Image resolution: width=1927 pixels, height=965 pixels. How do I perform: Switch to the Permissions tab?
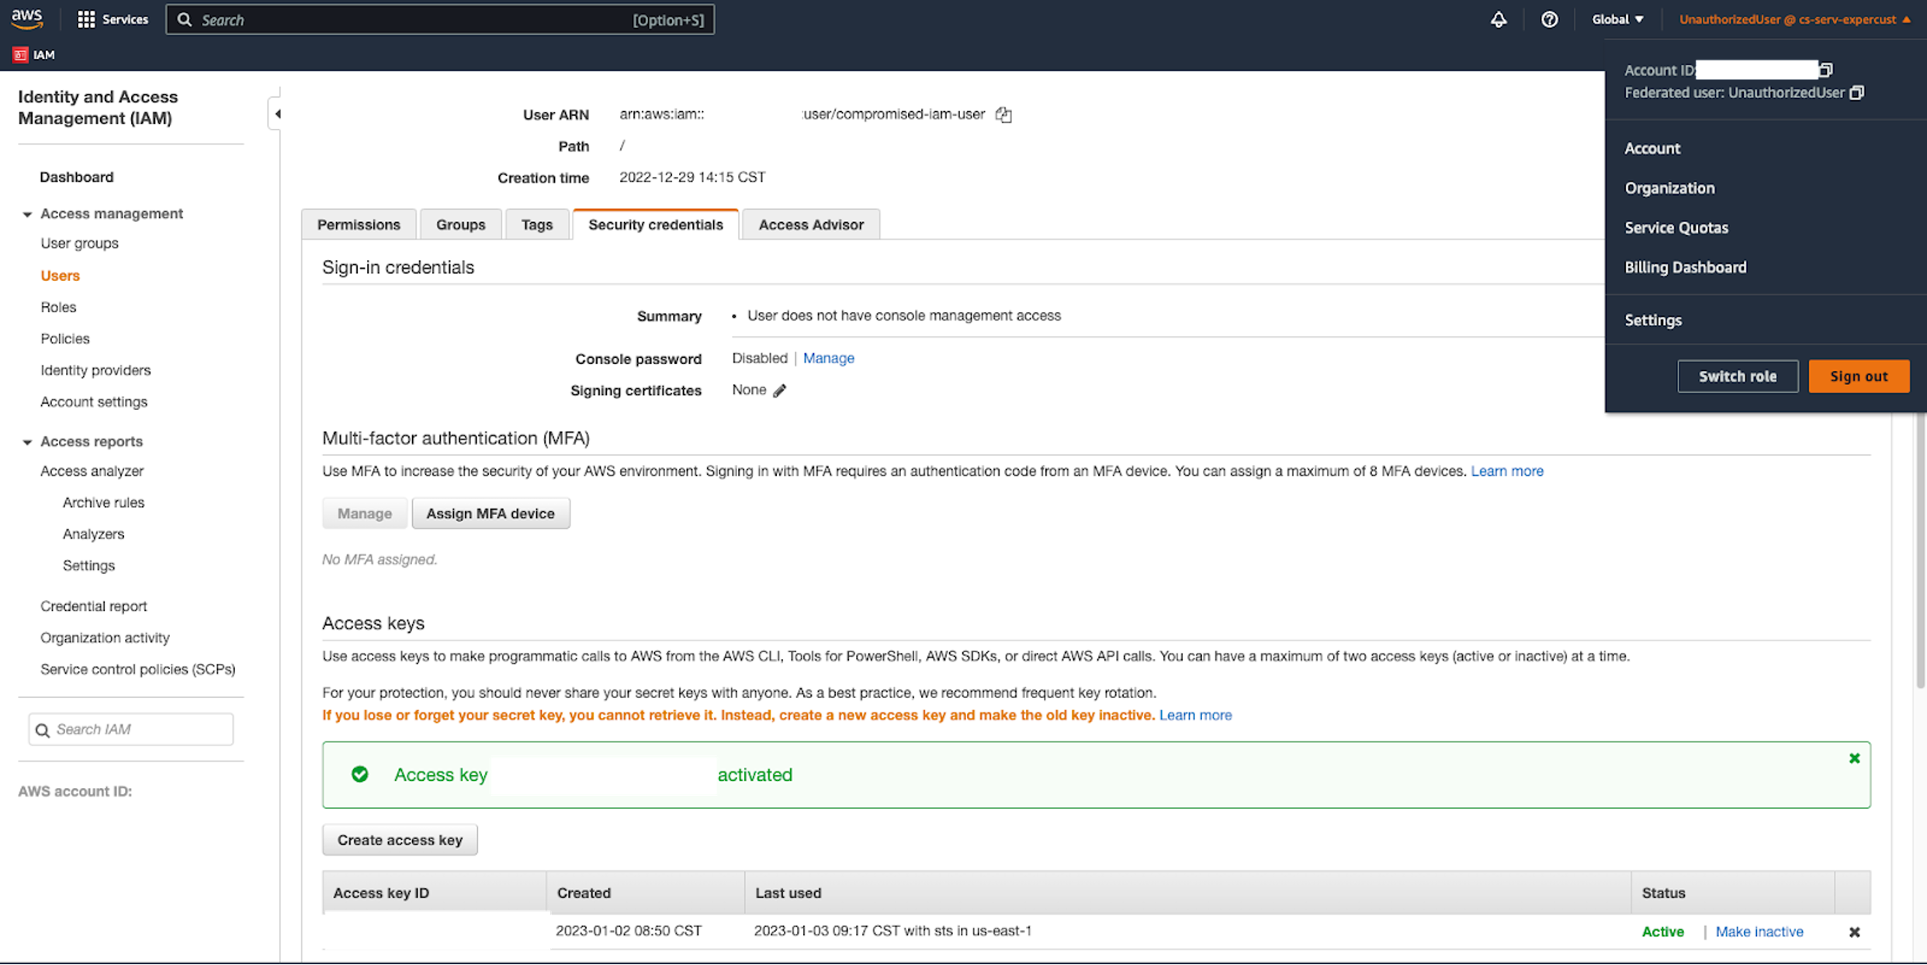359,224
